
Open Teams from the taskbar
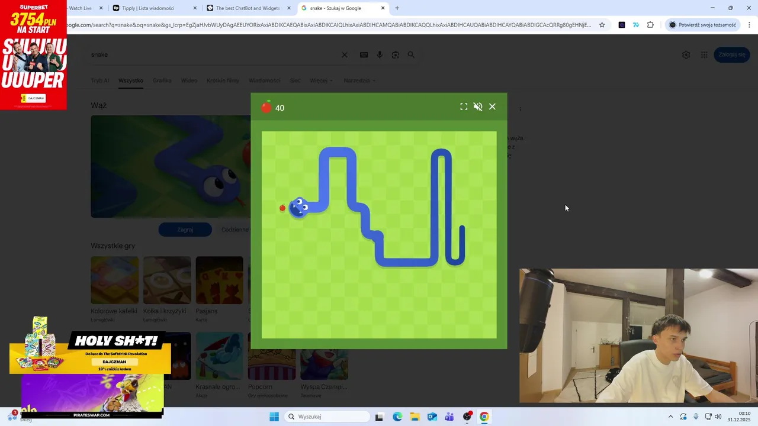tap(449, 417)
